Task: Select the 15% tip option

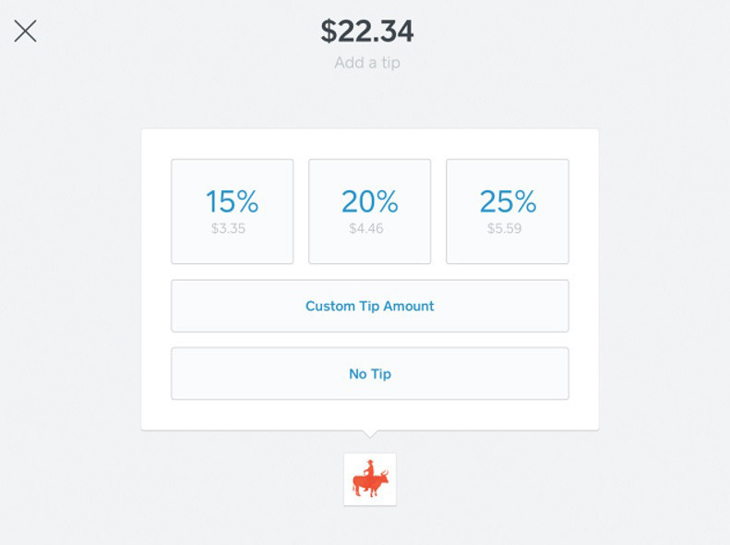Action: [x=233, y=212]
